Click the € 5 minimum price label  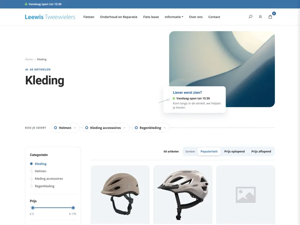coord(32,214)
